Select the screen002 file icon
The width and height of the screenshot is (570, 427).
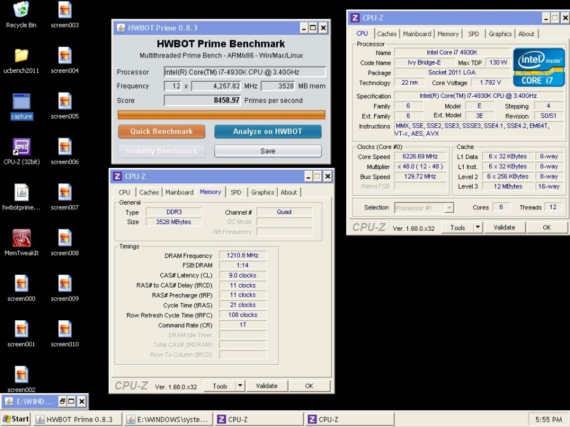21,375
